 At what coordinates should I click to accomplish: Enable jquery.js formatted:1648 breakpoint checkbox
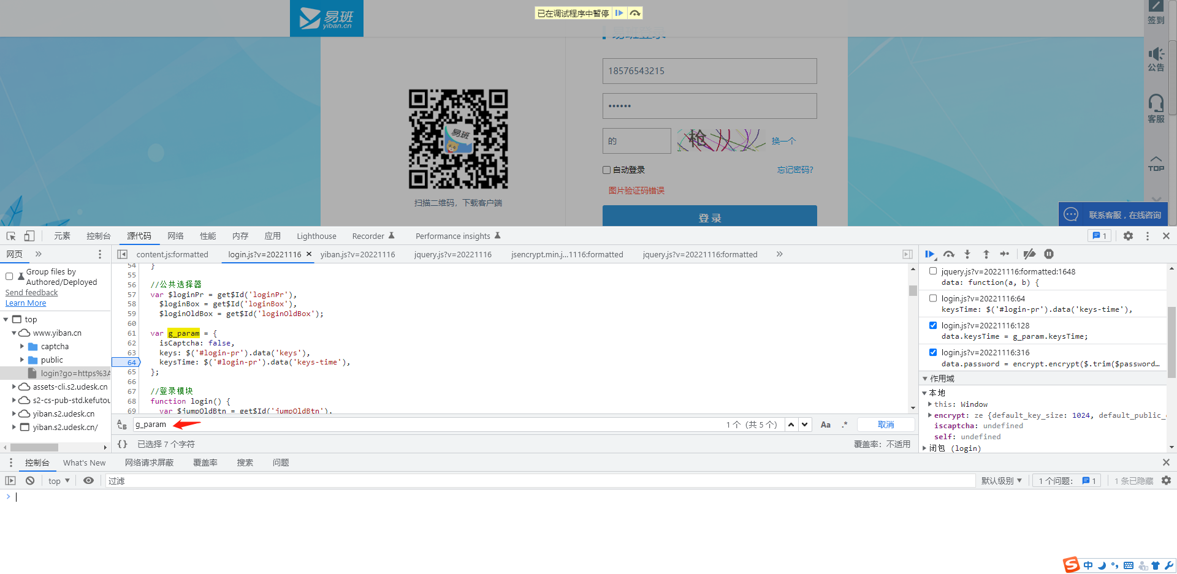pos(933,271)
